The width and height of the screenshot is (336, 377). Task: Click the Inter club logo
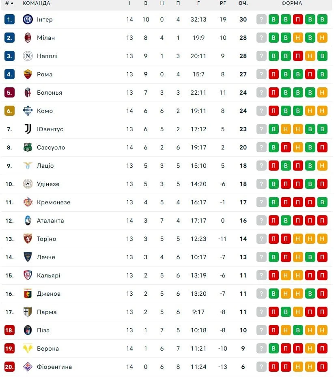tap(28, 19)
